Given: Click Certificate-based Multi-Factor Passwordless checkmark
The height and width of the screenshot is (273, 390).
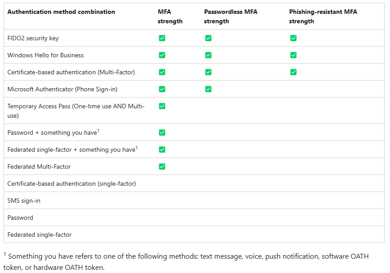Looking at the screenshot, I should pos(208,72).
